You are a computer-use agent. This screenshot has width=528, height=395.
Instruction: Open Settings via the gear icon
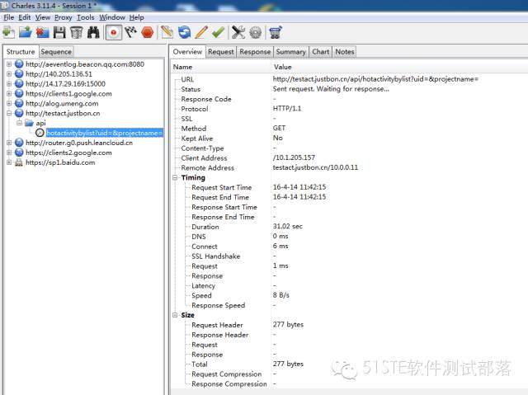coord(256,33)
